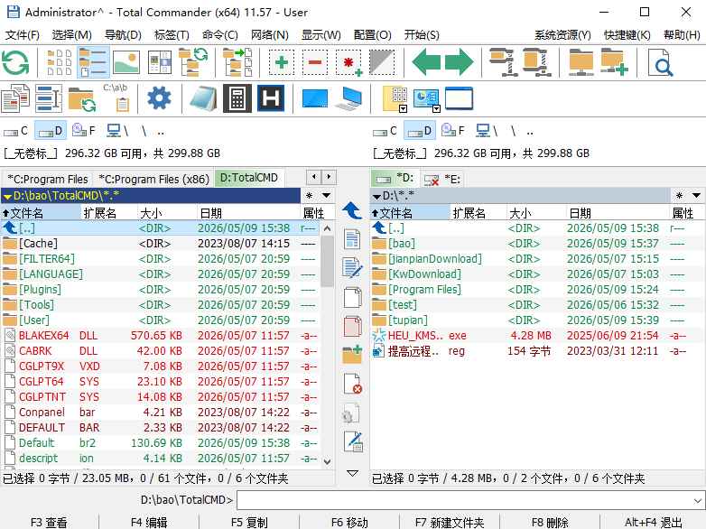Open dropdown of control panel icon
This screenshot has width=706, height=529.
[436, 108]
